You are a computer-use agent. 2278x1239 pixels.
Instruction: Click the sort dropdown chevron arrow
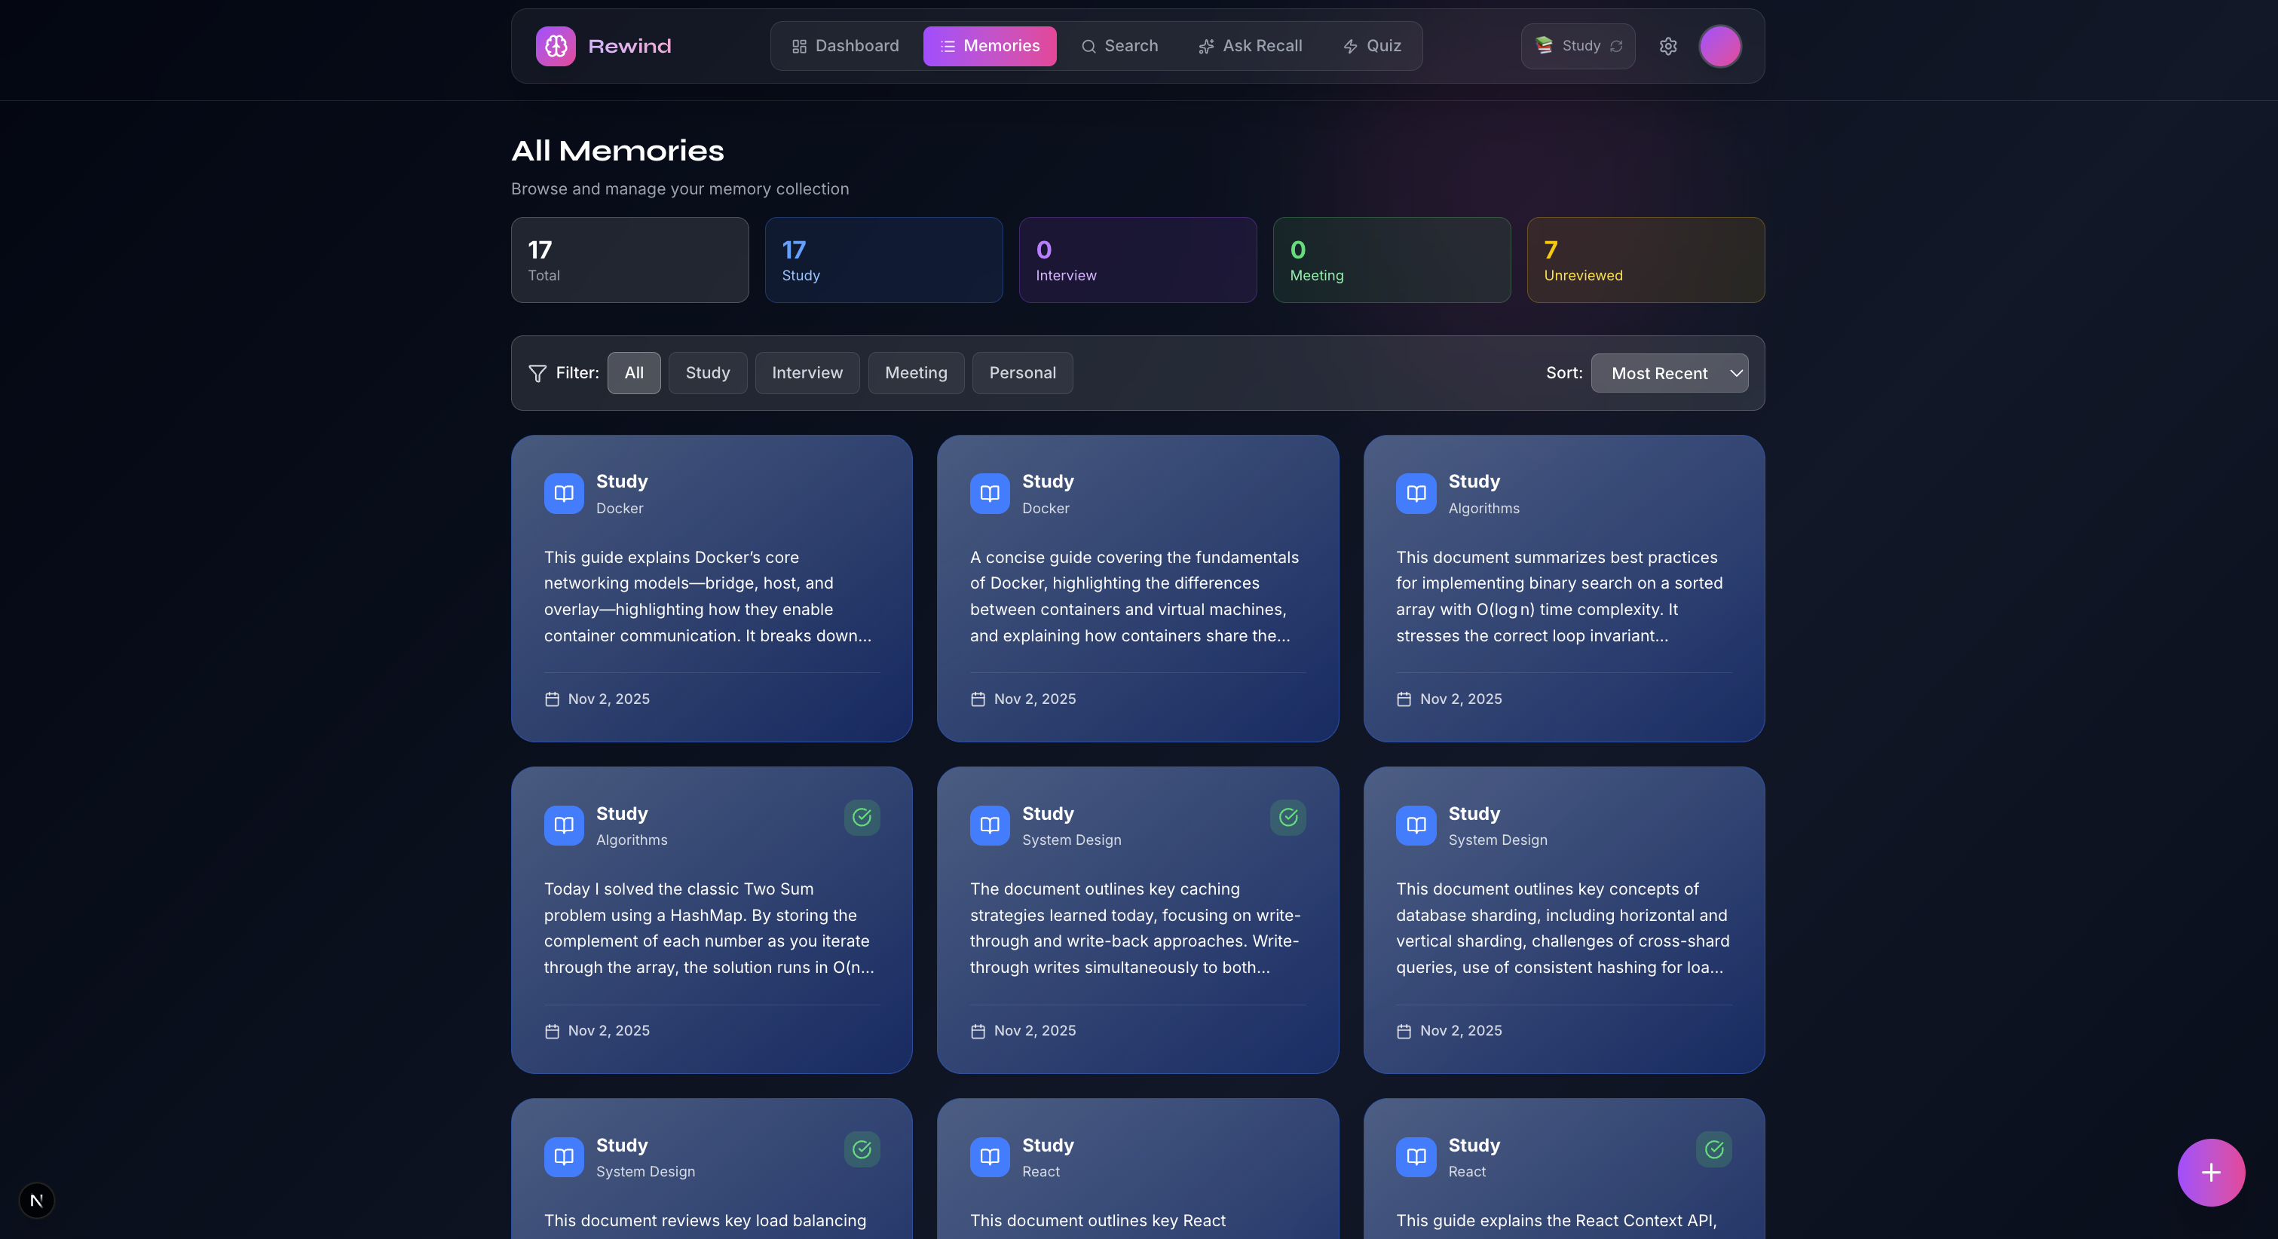click(1736, 373)
